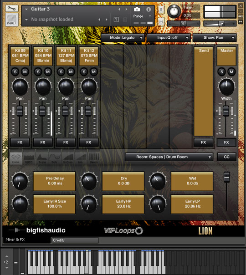Open FX for the Send channel
Screen dimensions: 246x275
click(x=204, y=142)
